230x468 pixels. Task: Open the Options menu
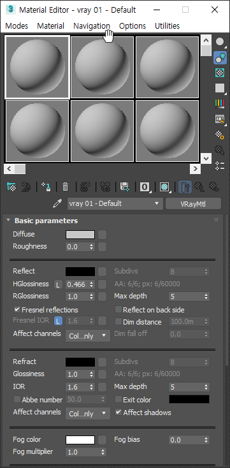pos(133,26)
